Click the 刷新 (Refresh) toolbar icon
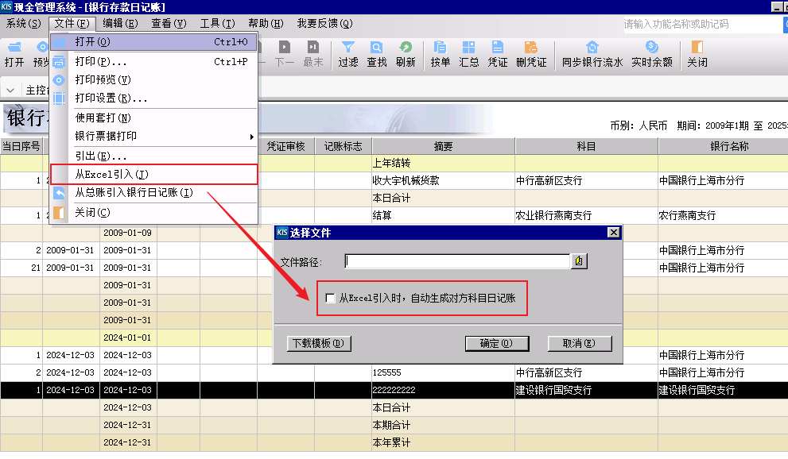Viewport: 788px width, 459px height. tap(406, 53)
